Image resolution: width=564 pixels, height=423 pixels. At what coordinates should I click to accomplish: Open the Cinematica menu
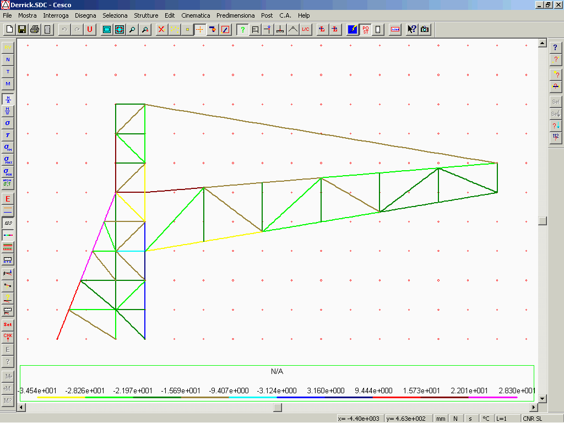click(x=196, y=15)
